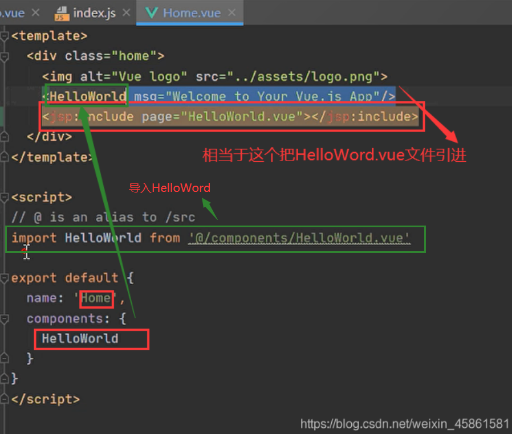Collapse the components object fold marker
Screen dimensions: 512x434
(4, 318)
